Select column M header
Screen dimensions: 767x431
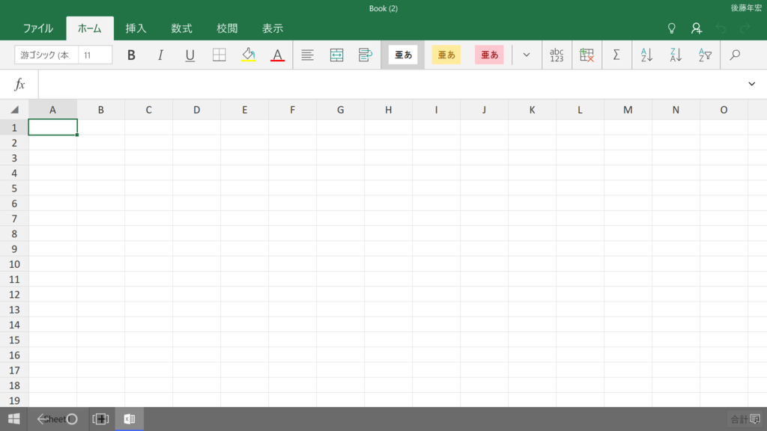tap(628, 109)
